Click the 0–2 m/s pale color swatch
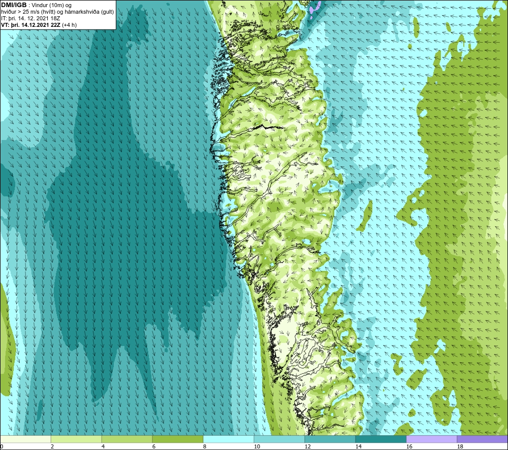 (x=25, y=439)
